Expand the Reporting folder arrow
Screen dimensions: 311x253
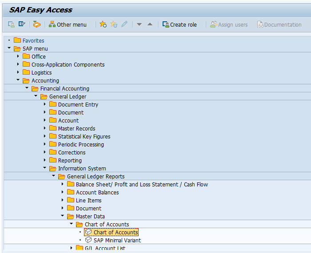(x=44, y=160)
